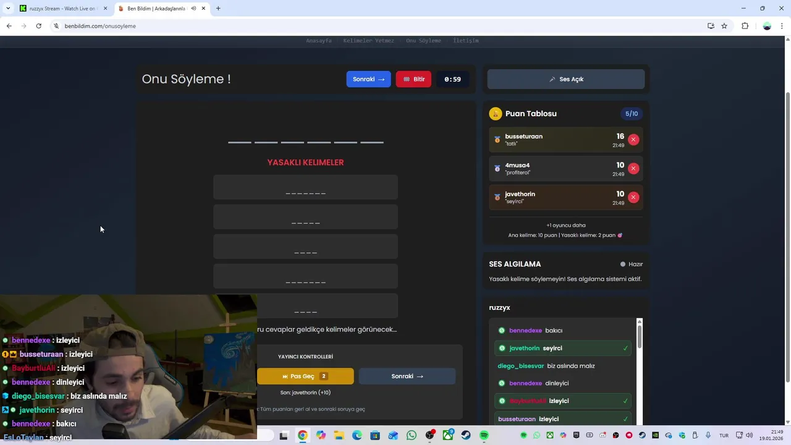Open Kelimeler Yetmez nav link

click(x=368, y=41)
